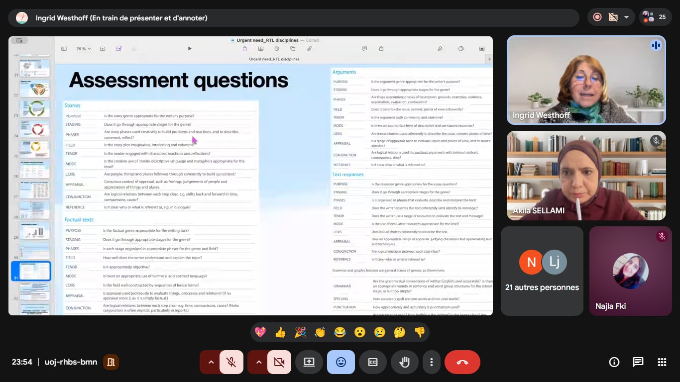Viewport: 680px width, 382px height.
Task: Open the chat panel
Action: tap(638, 362)
